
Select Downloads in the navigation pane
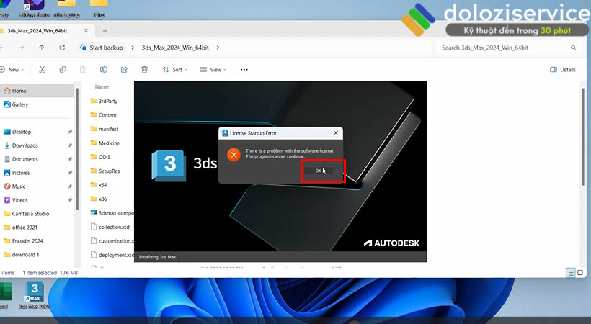25,145
